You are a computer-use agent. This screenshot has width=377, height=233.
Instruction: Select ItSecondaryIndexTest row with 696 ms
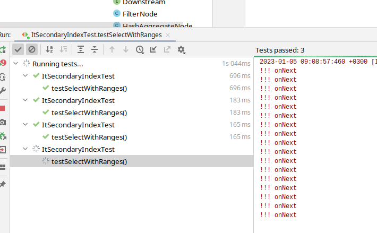(x=132, y=76)
